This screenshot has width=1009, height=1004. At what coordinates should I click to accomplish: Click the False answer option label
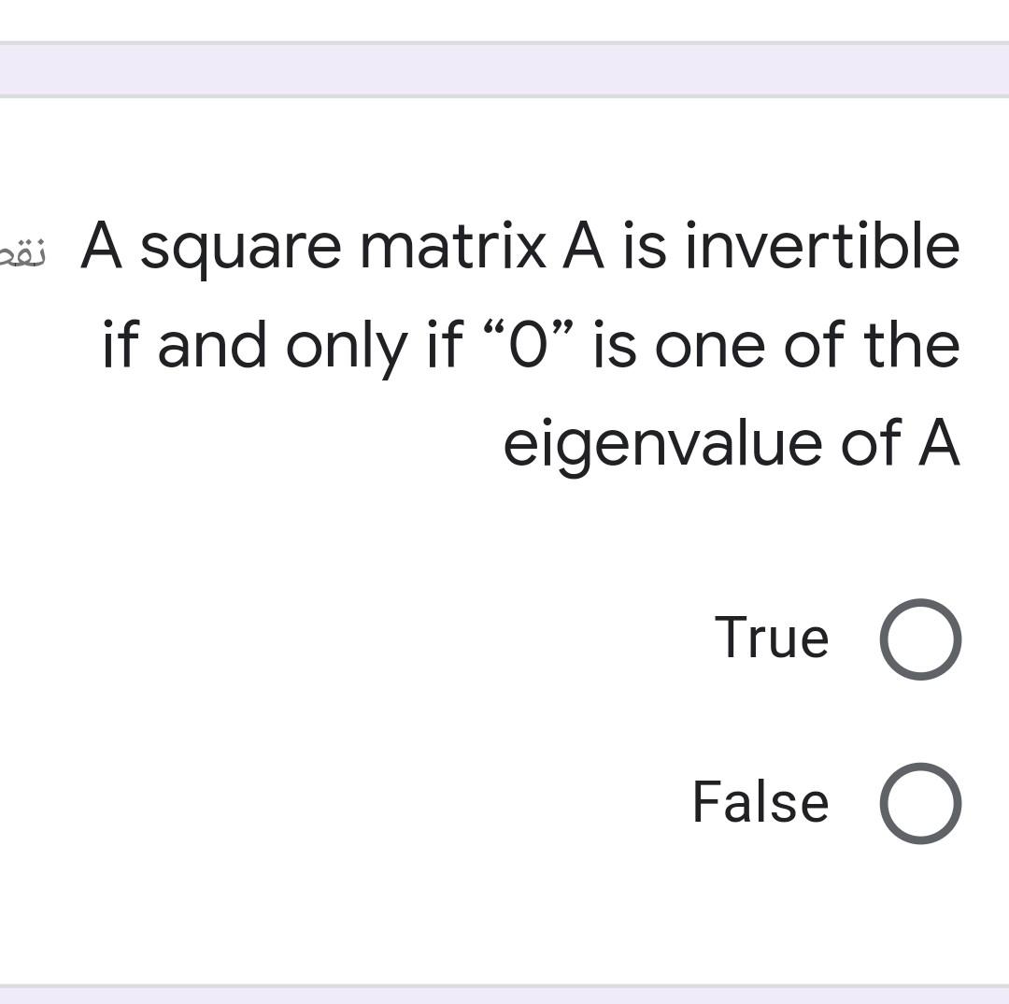[759, 800]
